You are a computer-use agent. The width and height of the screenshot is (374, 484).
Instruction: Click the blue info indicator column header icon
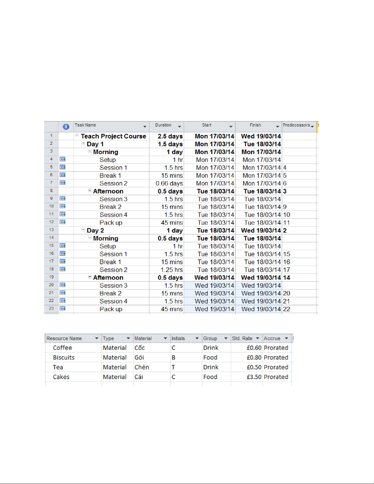click(x=66, y=127)
